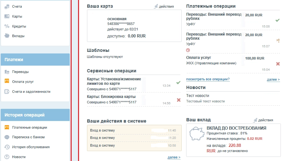Viewport: 285px width, 161px height.
Task: Click the card icon beside Карты
Action: [x=7, y=16]
